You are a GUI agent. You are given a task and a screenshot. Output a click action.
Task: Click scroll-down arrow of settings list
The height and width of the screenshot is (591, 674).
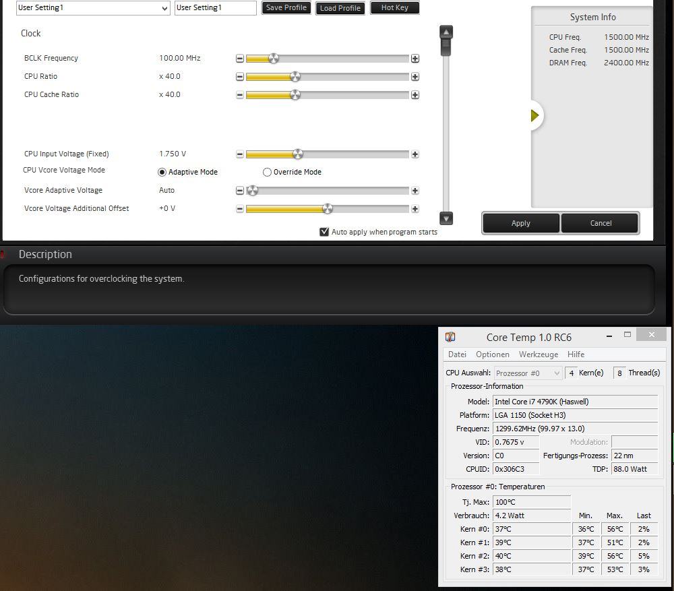[x=446, y=218]
